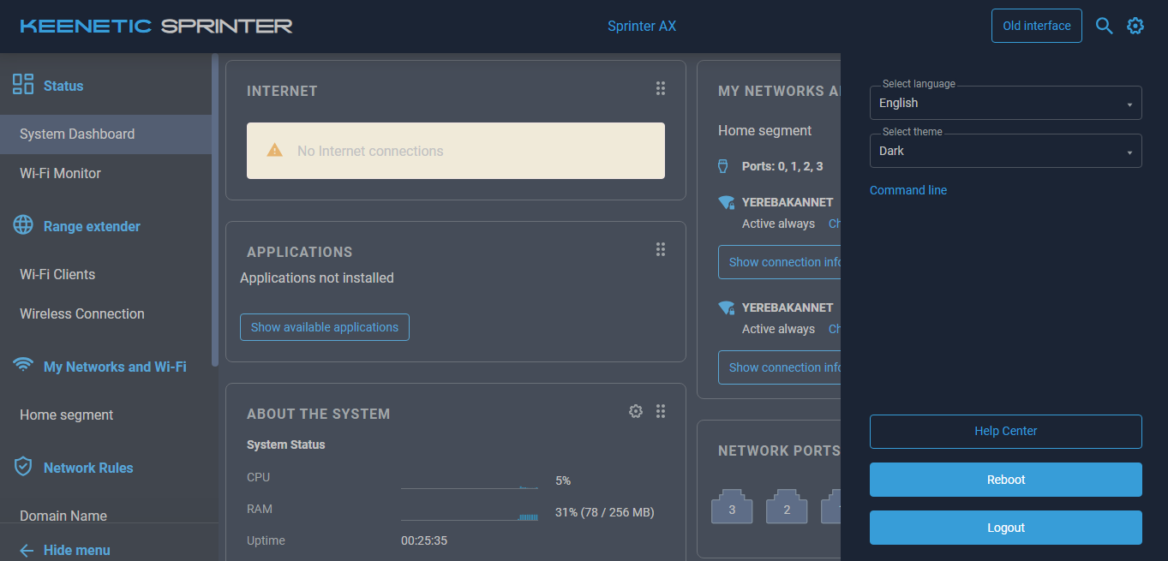
Task: Click the Keenetic Sprinter logo
Action: coord(156,26)
